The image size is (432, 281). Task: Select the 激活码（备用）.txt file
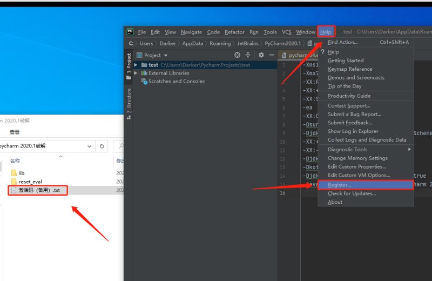[x=39, y=190]
